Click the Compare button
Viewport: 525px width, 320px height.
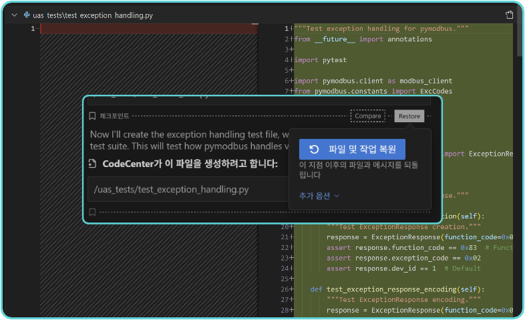pos(367,116)
